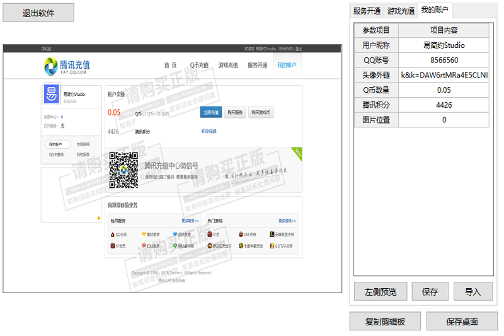
Task: Click the 参数项目 column header
Action: coord(376,30)
